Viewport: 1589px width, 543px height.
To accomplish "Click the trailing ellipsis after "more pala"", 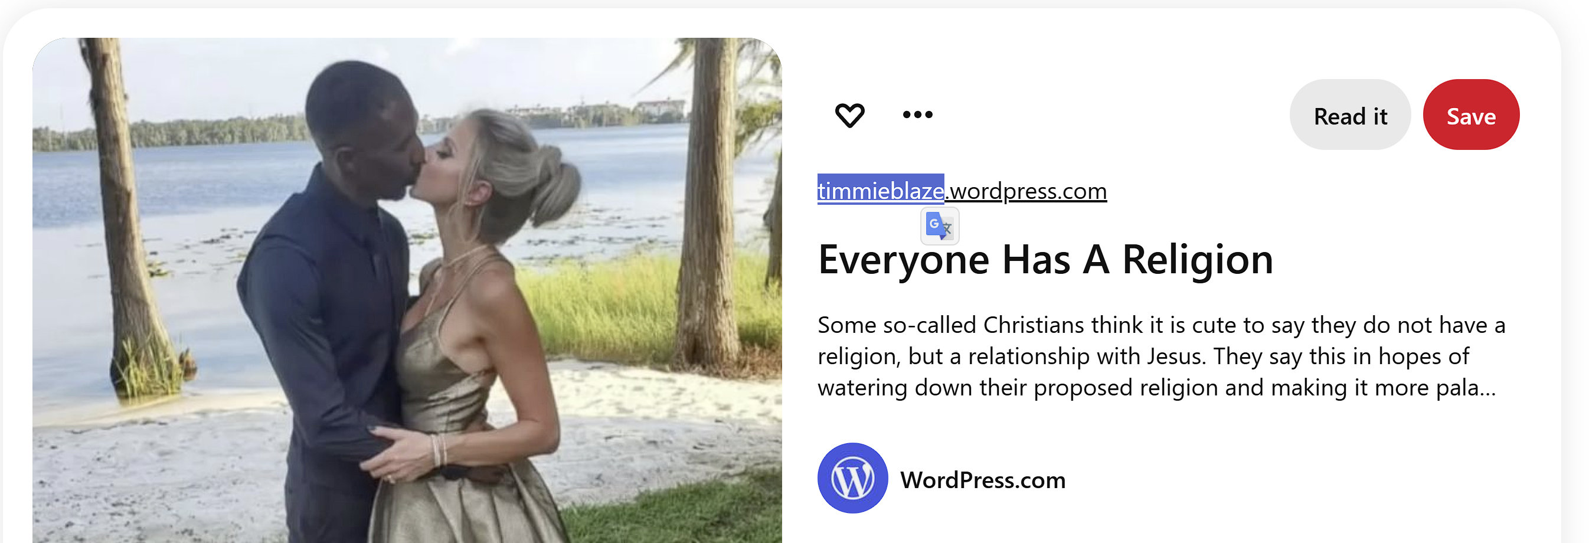I will [1488, 389].
